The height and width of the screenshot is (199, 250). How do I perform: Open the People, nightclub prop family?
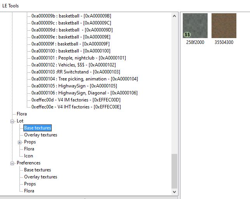pyautogui.click(x=79, y=58)
